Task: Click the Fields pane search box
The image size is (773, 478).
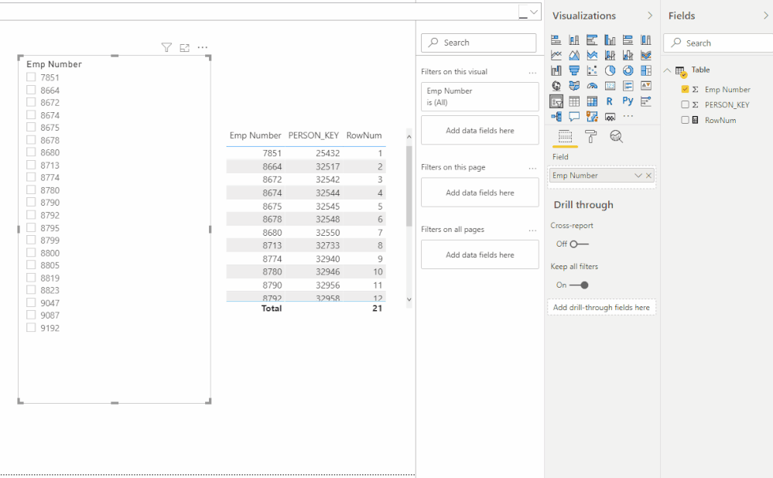Action: click(718, 43)
